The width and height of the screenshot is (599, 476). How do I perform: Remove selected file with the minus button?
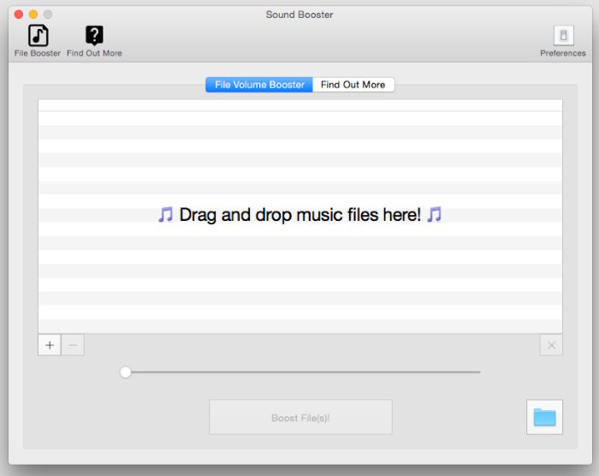73,345
